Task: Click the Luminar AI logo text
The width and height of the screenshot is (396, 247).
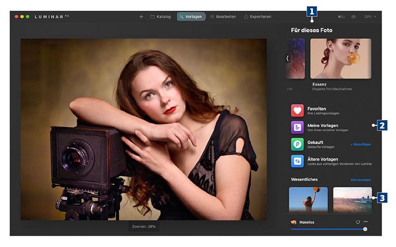Action: pos(52,16)
